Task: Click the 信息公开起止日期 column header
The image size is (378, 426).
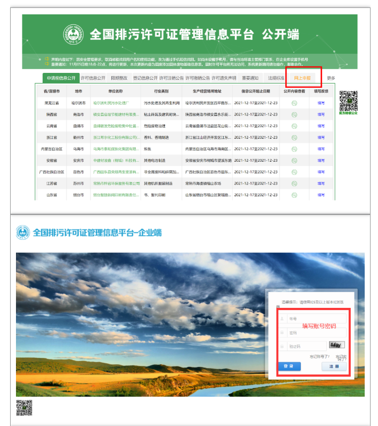Action: [256, 91]
